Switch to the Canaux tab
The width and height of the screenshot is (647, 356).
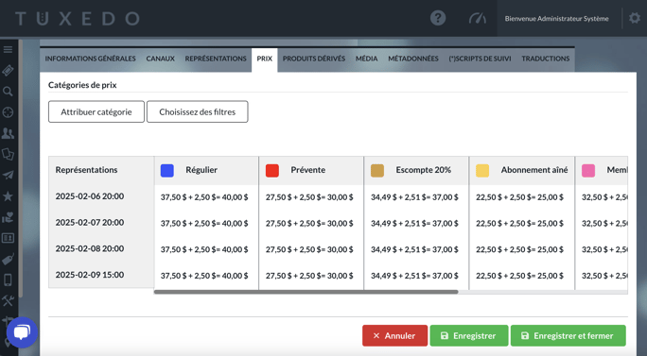tap(161, 59)
